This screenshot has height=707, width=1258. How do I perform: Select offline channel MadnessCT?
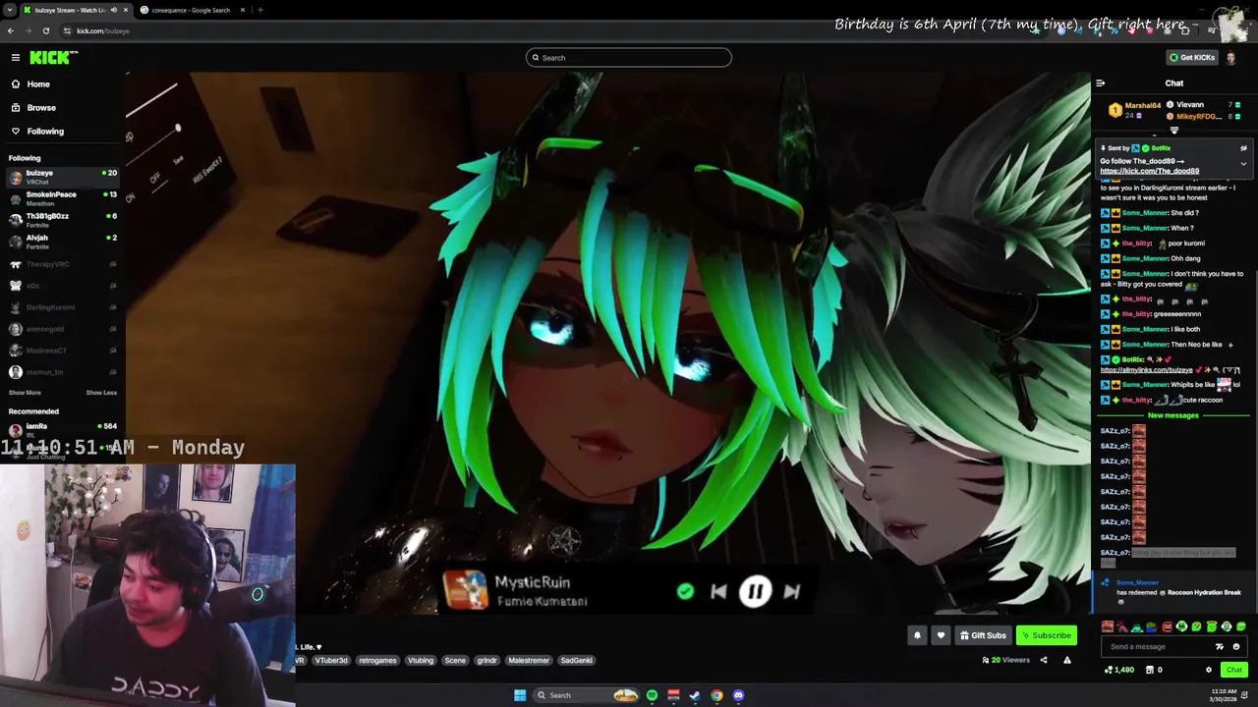pyautogui.click(x=62, y=351)
